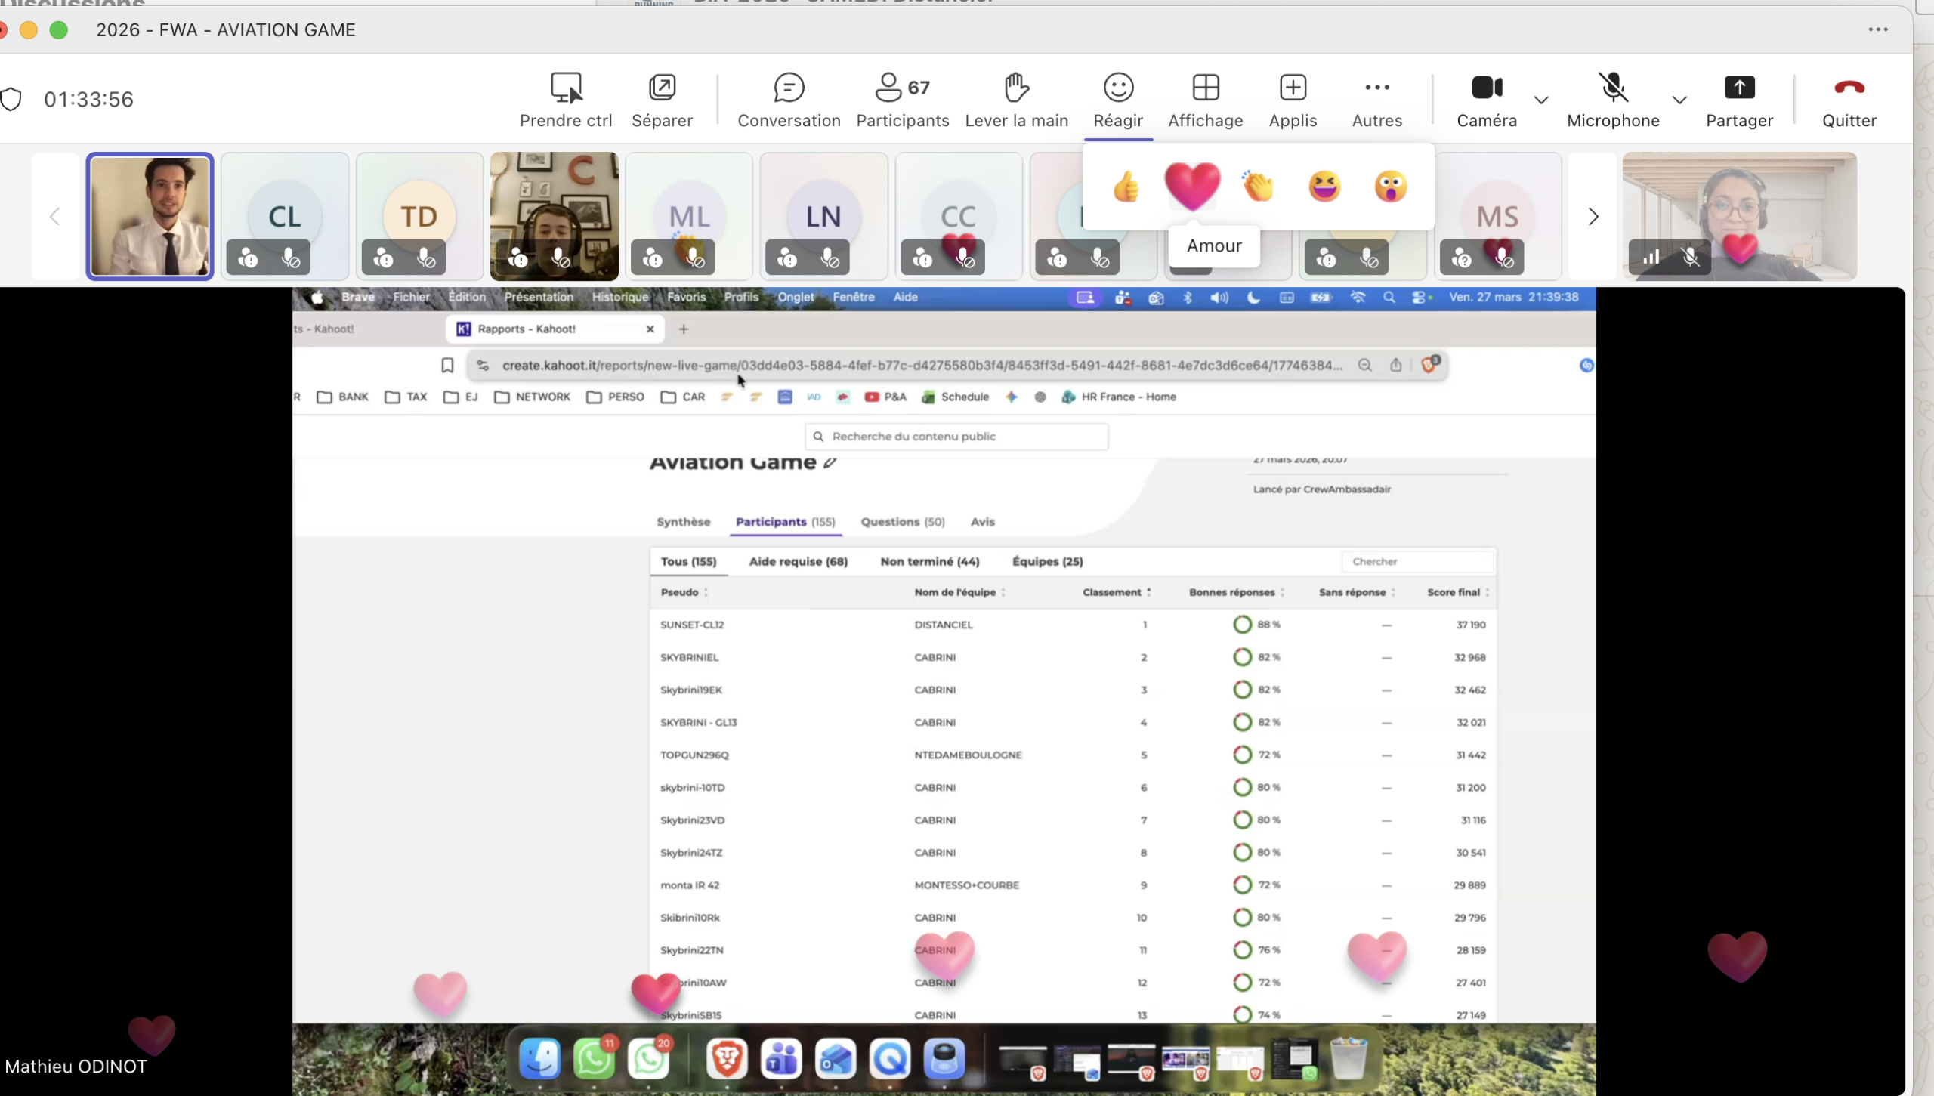Show next participants with right arrow
Viewport: 1934px width, 1096px height.
click(x=1593, y=217)
